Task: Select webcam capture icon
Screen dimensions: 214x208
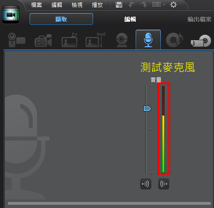Action: point(122,40)
